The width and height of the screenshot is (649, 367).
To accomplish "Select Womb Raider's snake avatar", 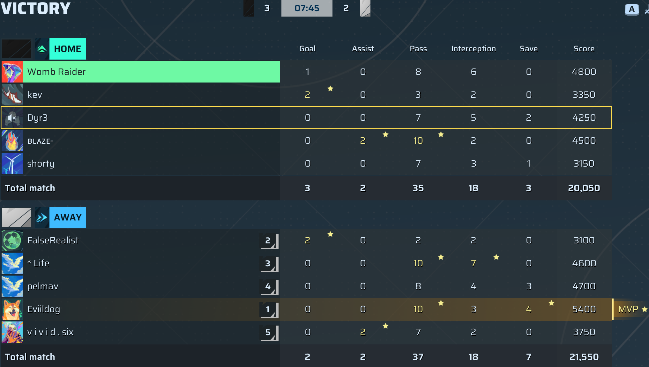I will pos(12,72).
